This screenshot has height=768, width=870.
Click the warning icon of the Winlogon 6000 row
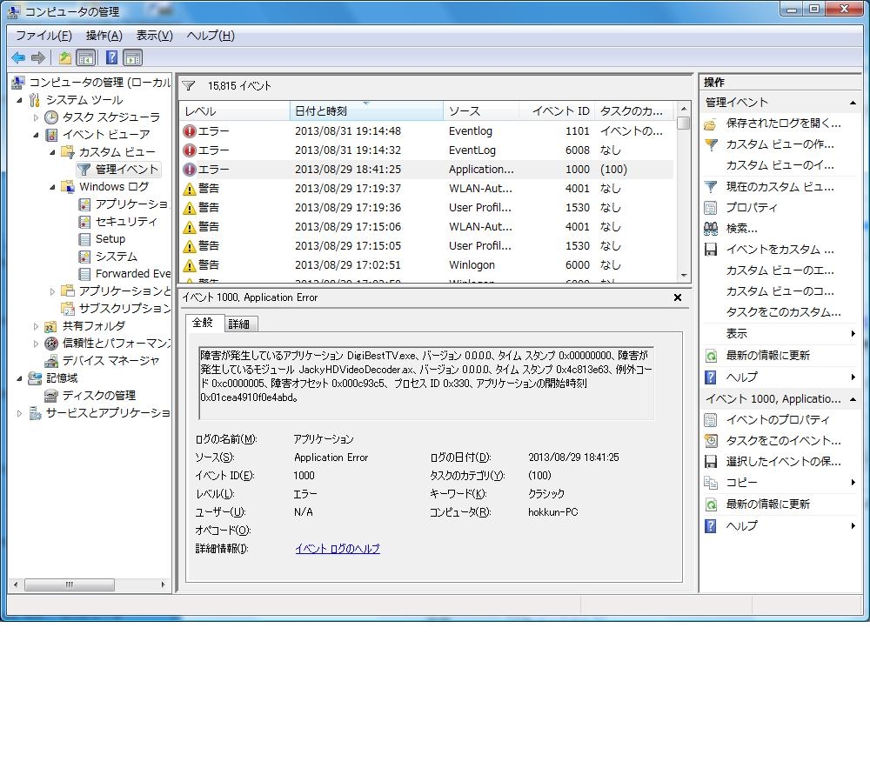click(x=190, y=265)
